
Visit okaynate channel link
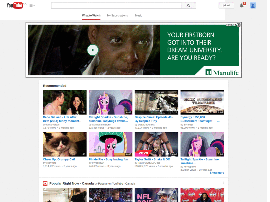pyautogui.click(x=51, y=163)
